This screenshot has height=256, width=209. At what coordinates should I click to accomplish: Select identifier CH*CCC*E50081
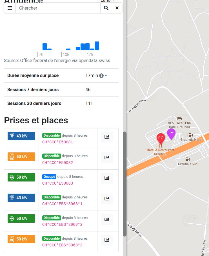57,142
